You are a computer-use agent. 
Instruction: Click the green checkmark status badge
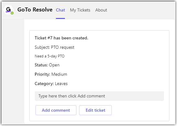coord(12,13)
